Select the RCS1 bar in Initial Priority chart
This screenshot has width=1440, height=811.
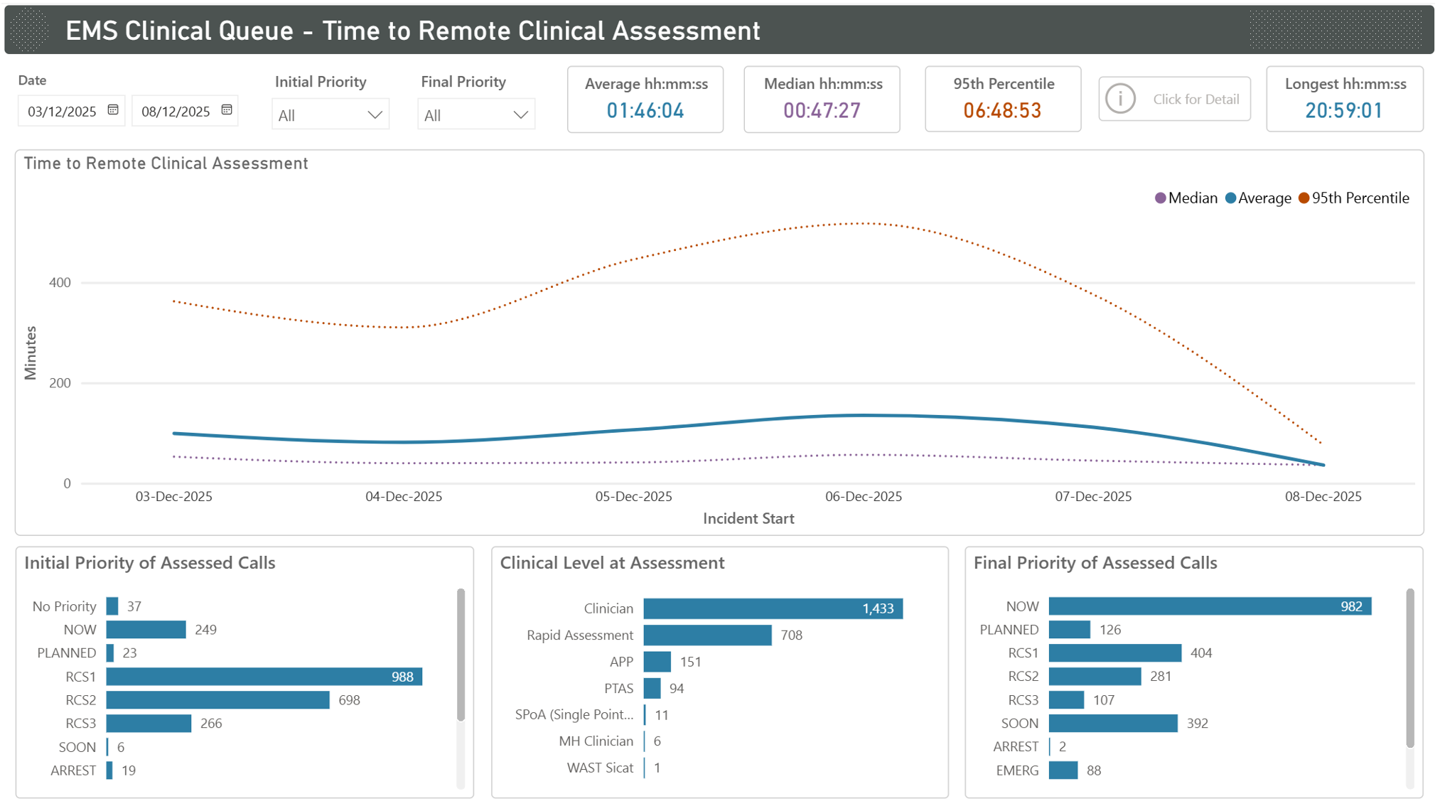click(263, 677)
